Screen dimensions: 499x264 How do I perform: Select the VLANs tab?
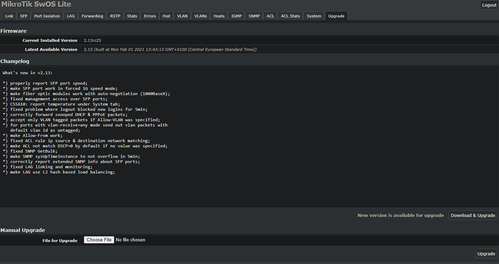[200, 16]
